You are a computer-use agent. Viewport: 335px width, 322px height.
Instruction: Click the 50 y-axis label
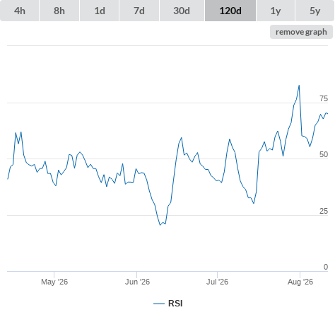point(324,154)
